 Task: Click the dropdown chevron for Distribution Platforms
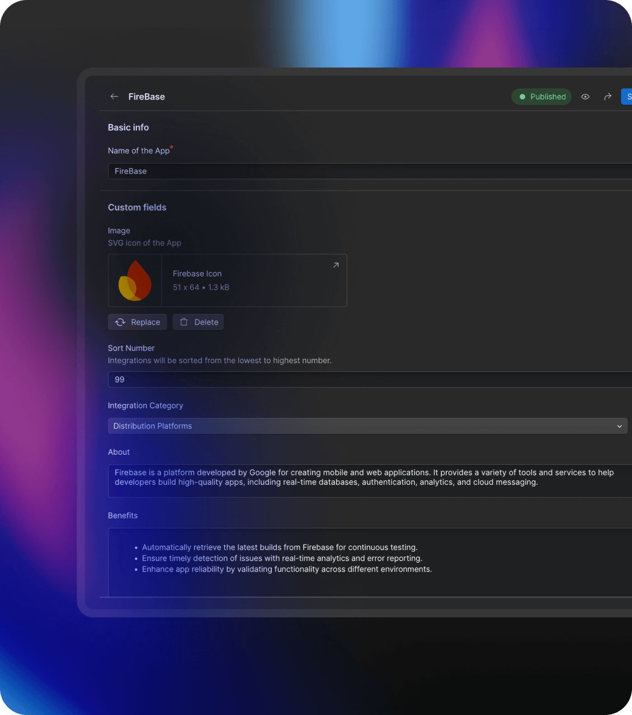click(x=619, y=426)
